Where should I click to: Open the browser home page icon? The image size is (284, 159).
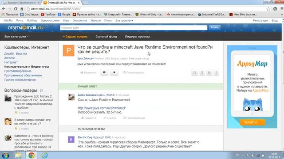pyautogui.click(x=22, y=9)
